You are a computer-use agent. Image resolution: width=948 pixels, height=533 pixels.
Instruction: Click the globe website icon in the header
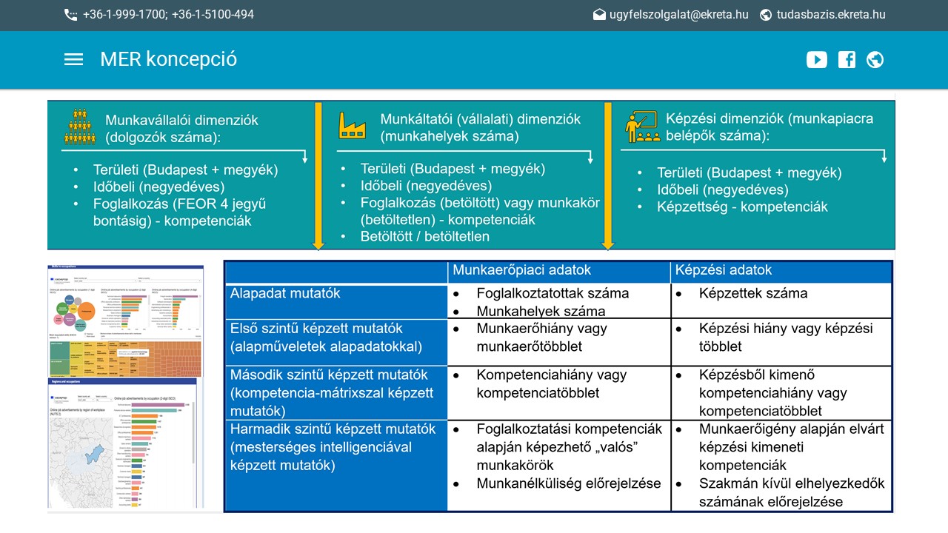(x=875, y=60)
